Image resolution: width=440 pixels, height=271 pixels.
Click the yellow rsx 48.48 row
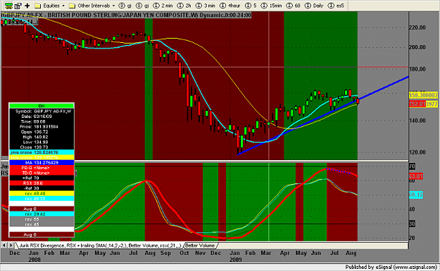(x=42, y=194)
